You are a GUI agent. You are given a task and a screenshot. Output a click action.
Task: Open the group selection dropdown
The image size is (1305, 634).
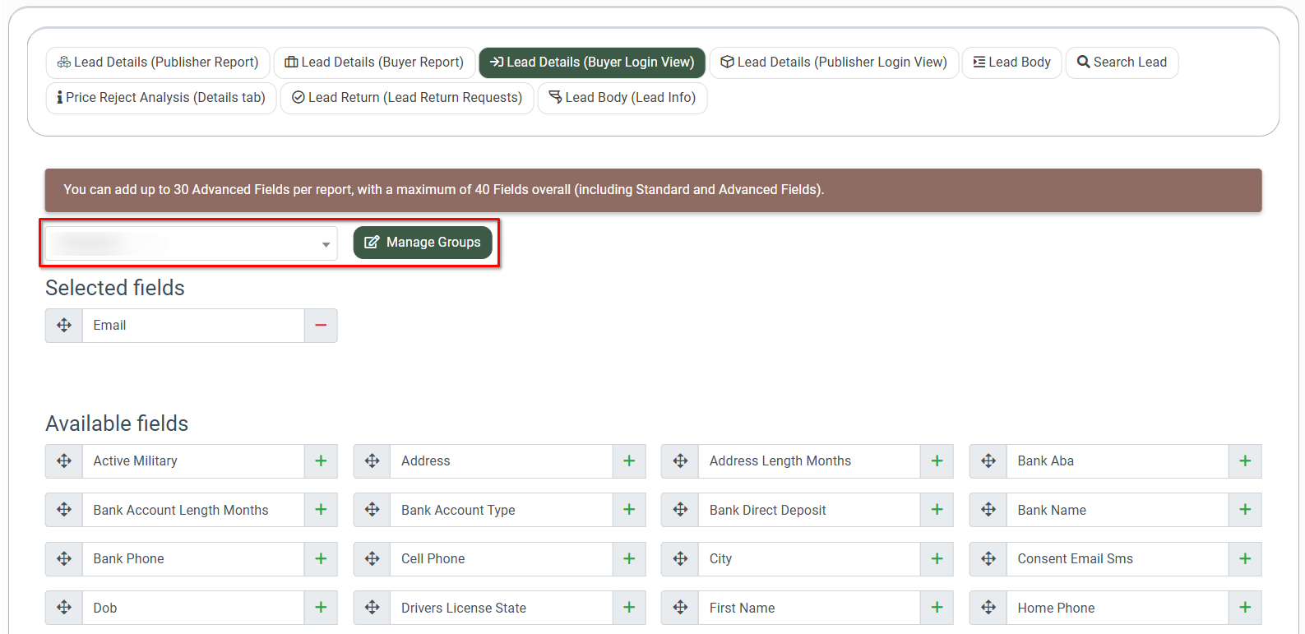coord(191,243)
